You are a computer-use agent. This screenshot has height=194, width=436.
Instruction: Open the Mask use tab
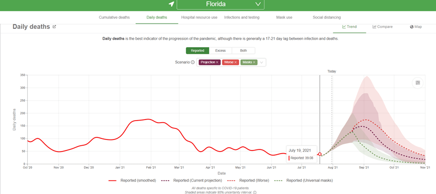click(284, 17)
